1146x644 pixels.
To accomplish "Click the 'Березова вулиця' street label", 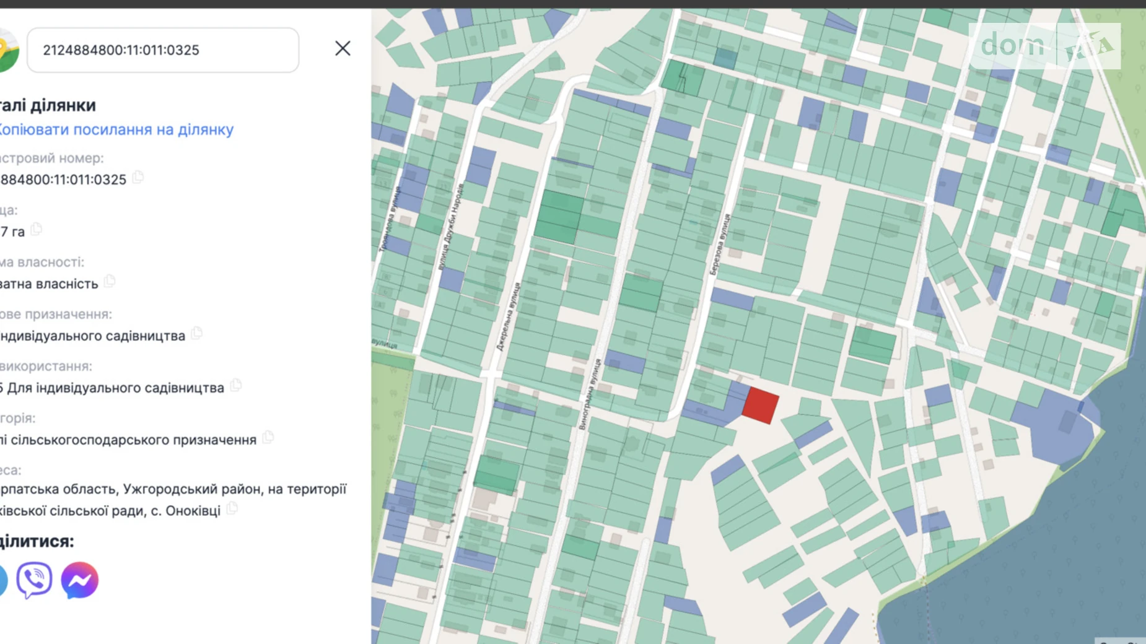I will [x=720, y=245].
